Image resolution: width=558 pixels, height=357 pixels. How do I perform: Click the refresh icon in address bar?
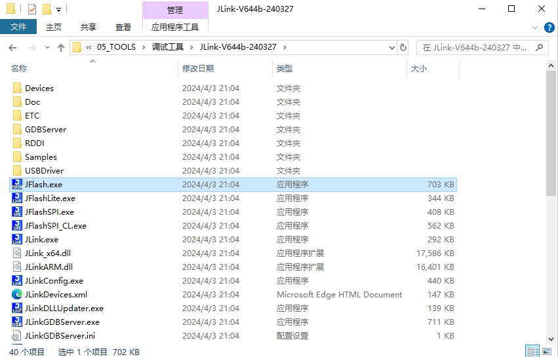(x=403, y=47)
